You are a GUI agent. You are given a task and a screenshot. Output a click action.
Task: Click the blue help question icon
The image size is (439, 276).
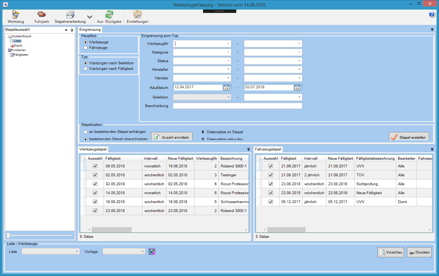click(432, 14)
